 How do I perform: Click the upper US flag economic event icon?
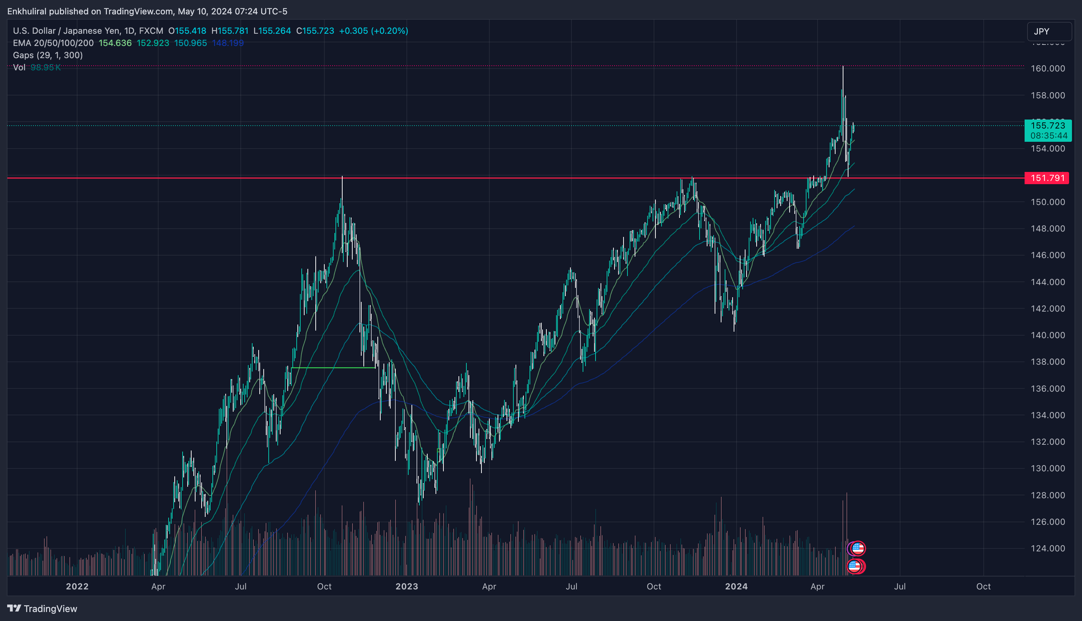[857, 548]
